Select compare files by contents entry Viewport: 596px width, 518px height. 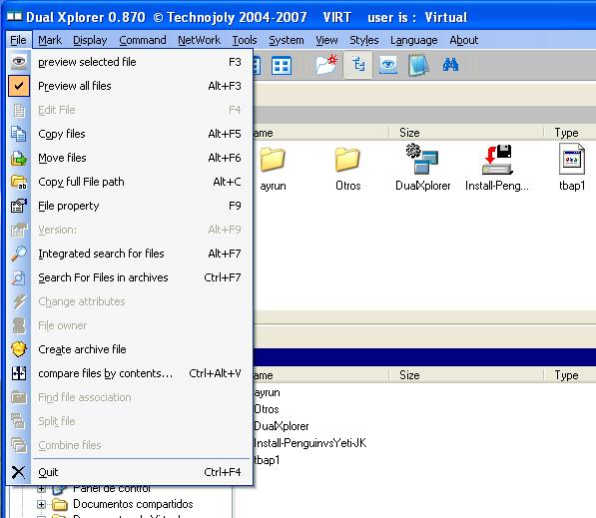coord(142,373)
